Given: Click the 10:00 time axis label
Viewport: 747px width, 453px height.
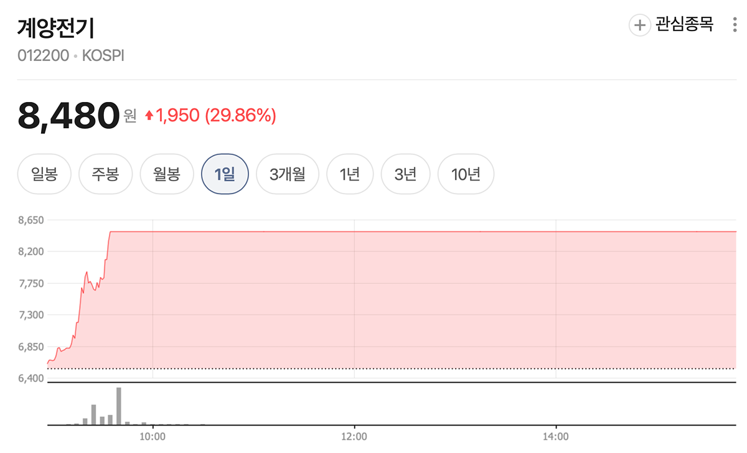Looking at the screenshot, I should coord(153,437).
